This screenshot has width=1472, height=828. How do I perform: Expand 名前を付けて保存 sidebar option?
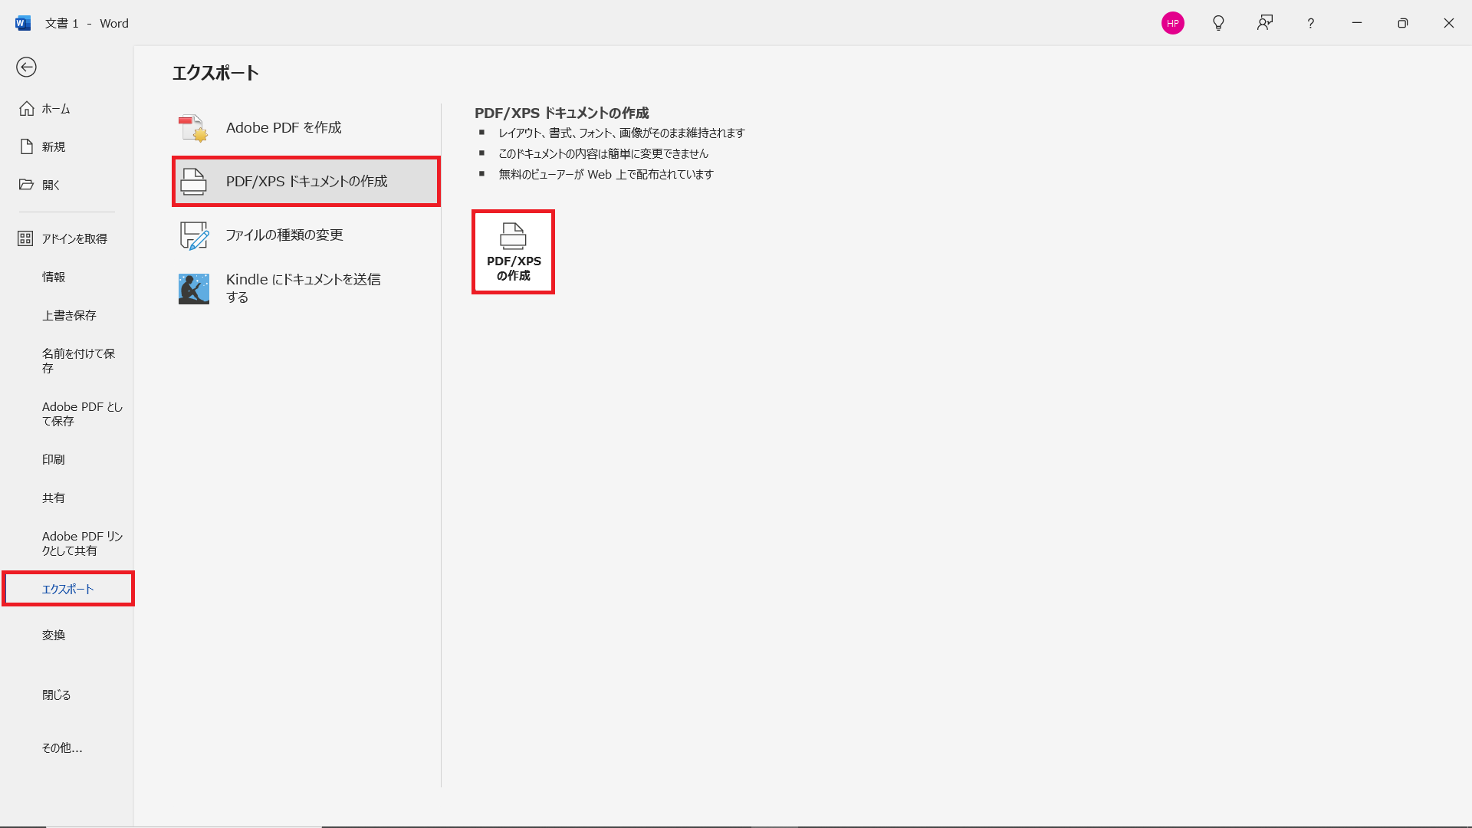tap(67, 361)
